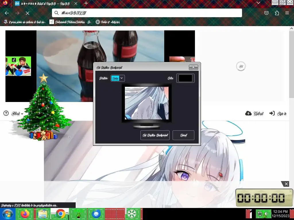Screen dimensions: 294x220
Task: Click the scrollbar up arrow
Action: [x=291, y=28]
